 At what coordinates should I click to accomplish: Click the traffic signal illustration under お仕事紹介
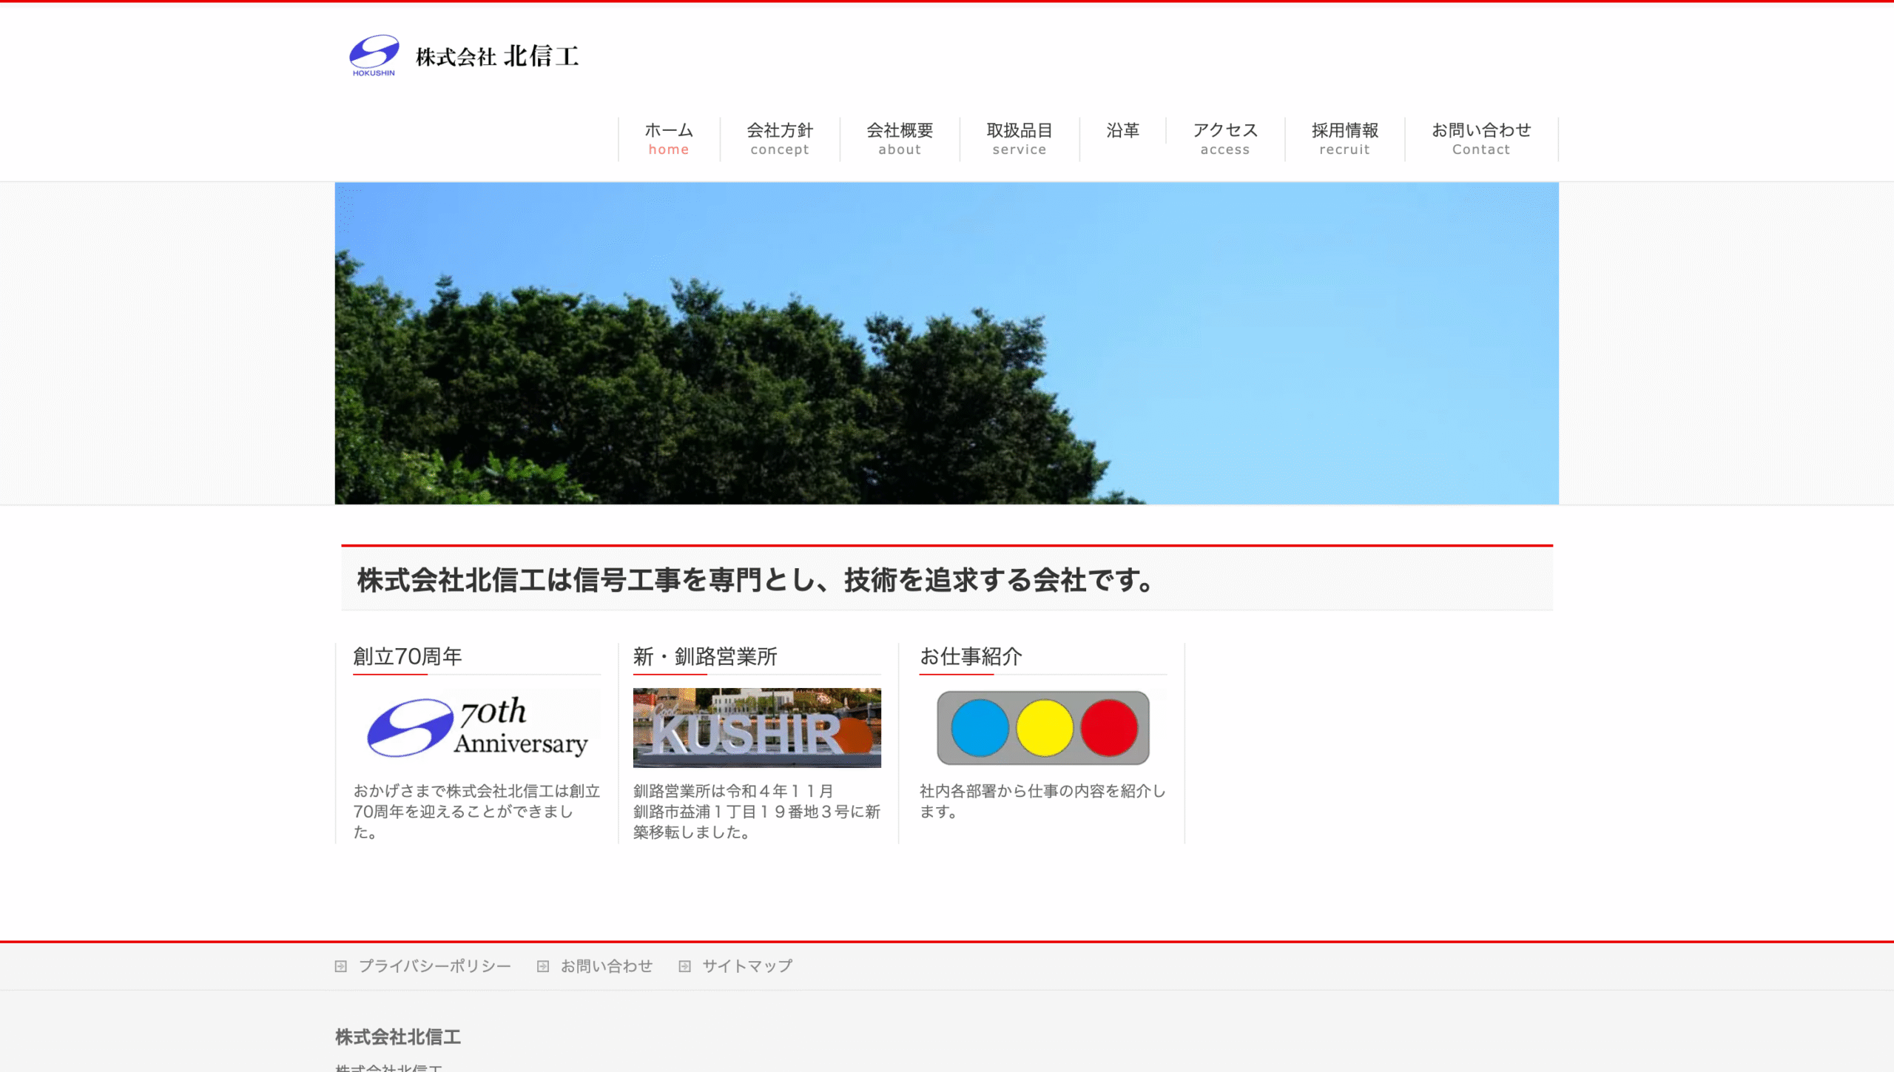pyautogui.click(x=1043, y=729)
